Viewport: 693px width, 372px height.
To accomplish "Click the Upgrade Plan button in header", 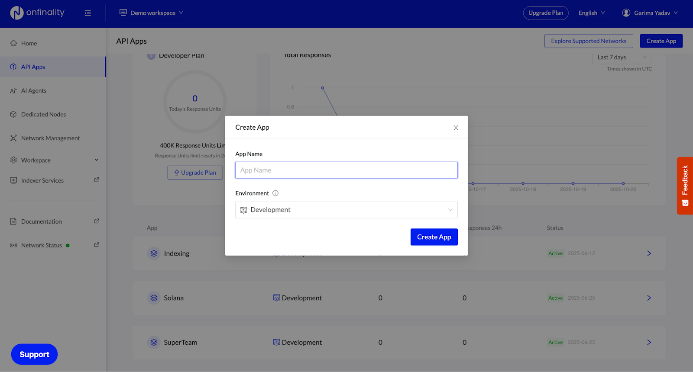I will [546, 13].
